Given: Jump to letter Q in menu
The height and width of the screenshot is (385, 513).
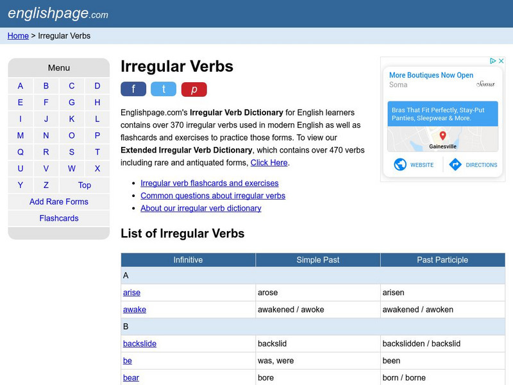Looking at the screenshot, I should [x=21, y=152].
